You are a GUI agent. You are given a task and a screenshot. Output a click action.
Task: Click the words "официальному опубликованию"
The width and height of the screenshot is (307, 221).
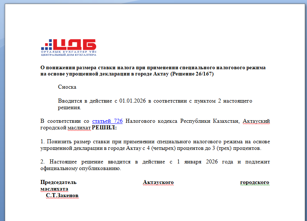(x=81, y=169)
